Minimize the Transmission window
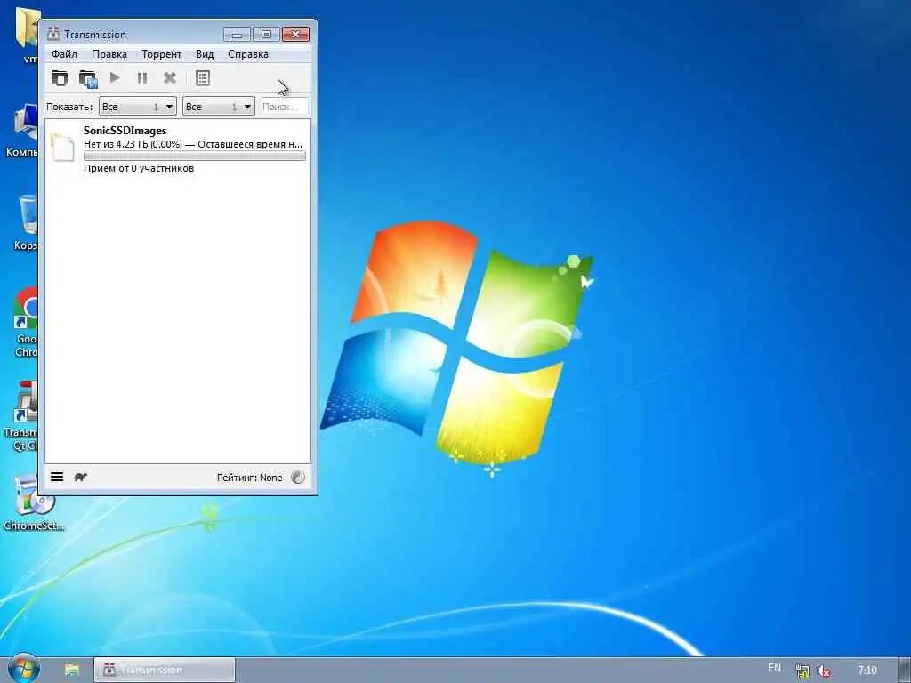911x683 pixels. 237,35
